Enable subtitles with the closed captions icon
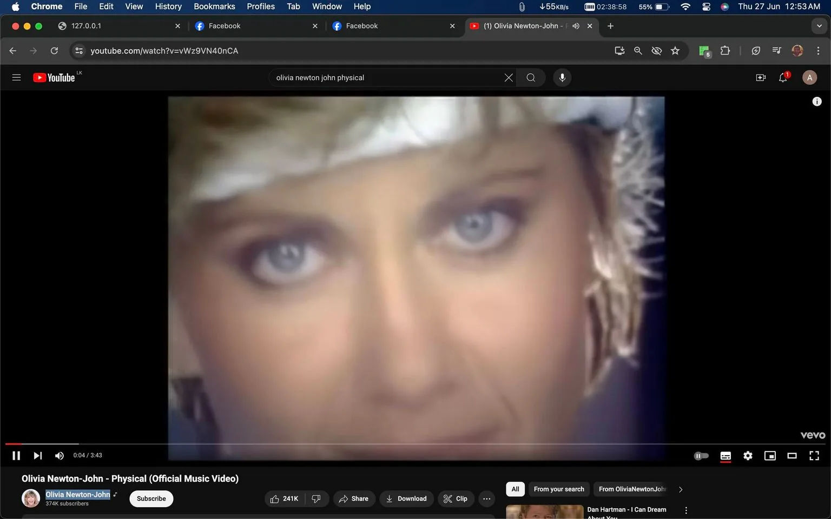 point(726,455)
